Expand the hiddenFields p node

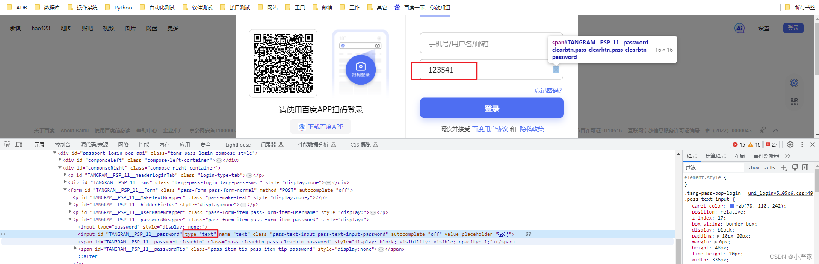tap(70, 205)
